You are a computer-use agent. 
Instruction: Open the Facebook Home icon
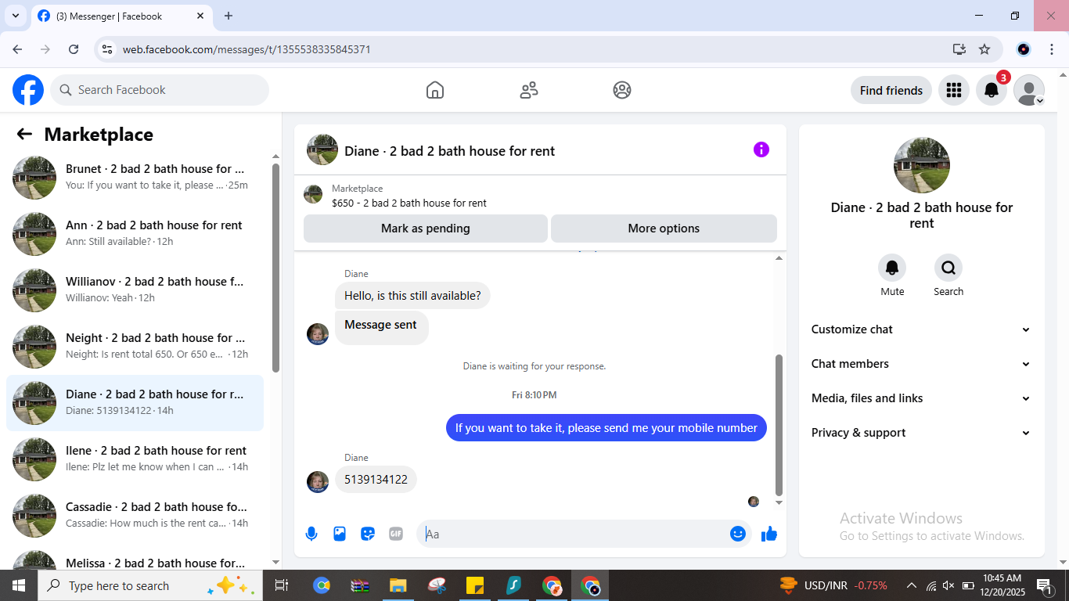point(435,90)
